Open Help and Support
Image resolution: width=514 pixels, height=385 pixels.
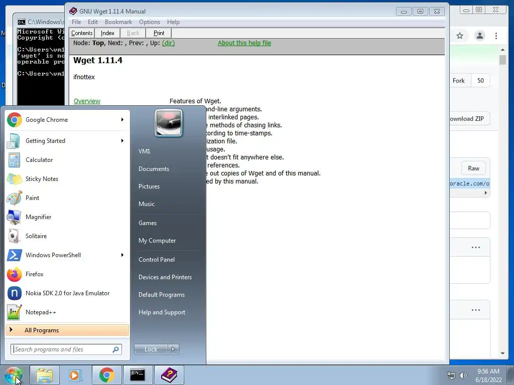click(x=162, y=312)
